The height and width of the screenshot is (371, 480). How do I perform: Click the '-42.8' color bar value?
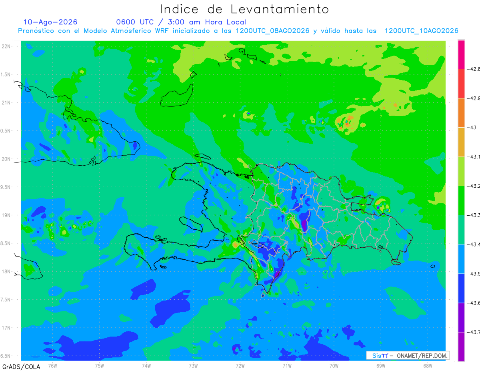473,69
